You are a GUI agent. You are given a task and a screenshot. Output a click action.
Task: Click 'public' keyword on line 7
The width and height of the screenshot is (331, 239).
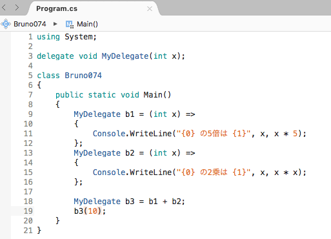(x=70, y=95)
